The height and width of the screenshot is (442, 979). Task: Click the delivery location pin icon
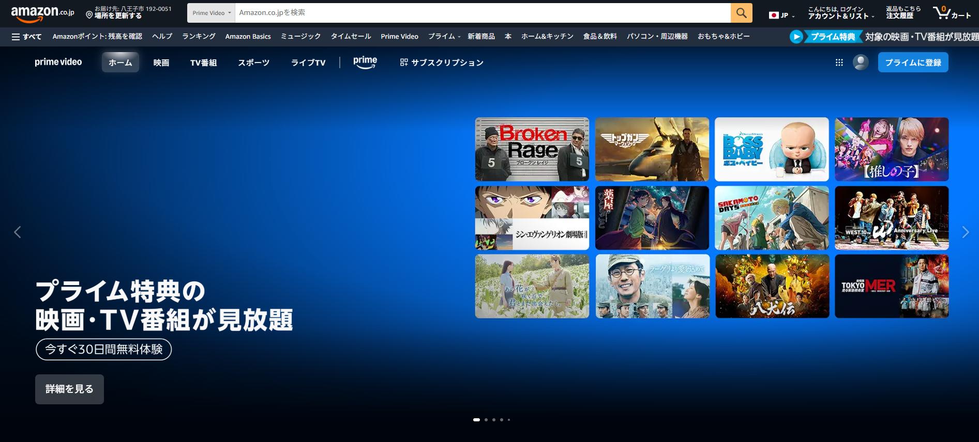(x=89, y=15)
